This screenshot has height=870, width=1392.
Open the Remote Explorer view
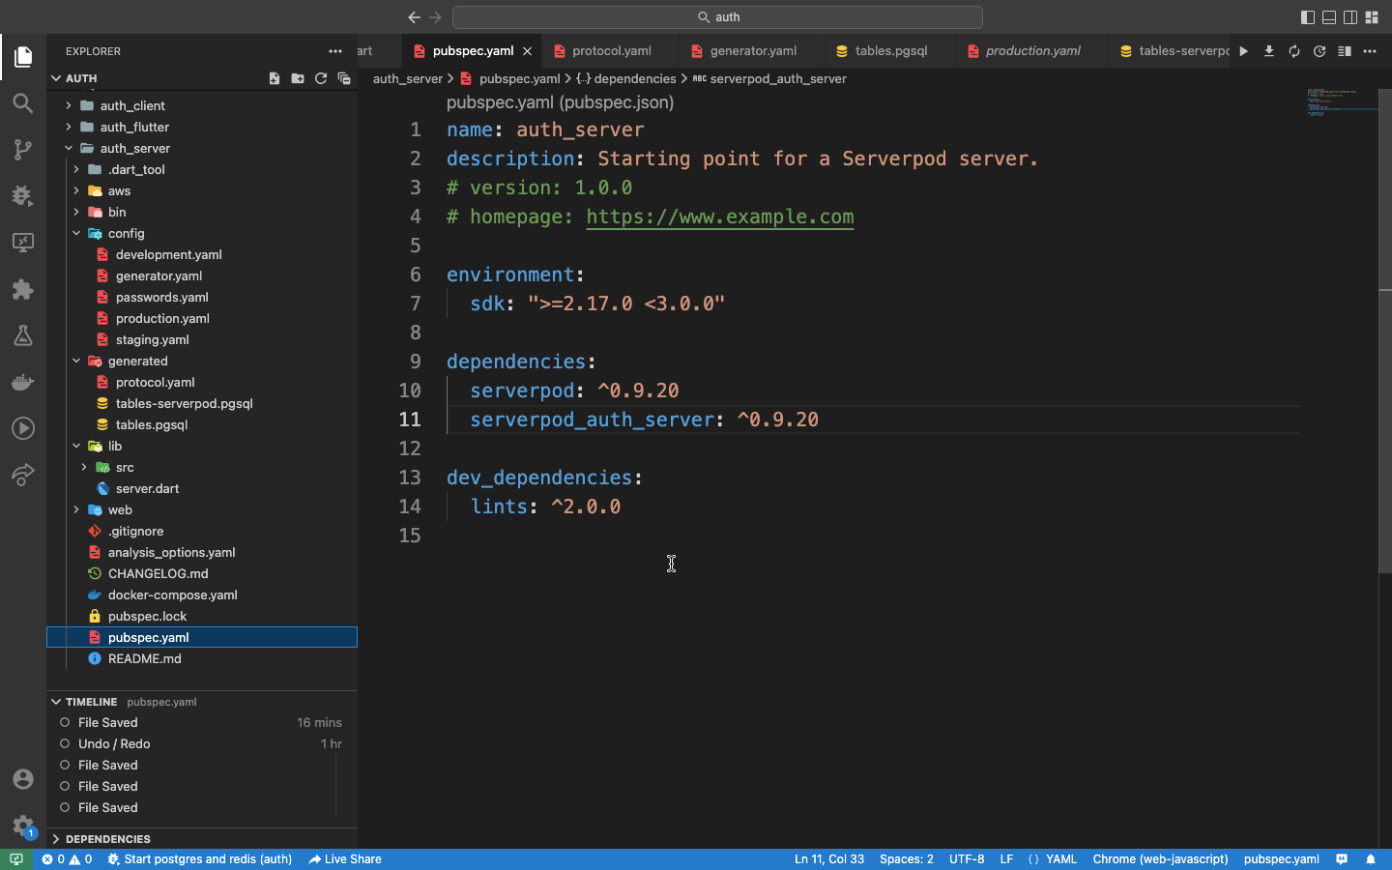(x=23, y=243)
